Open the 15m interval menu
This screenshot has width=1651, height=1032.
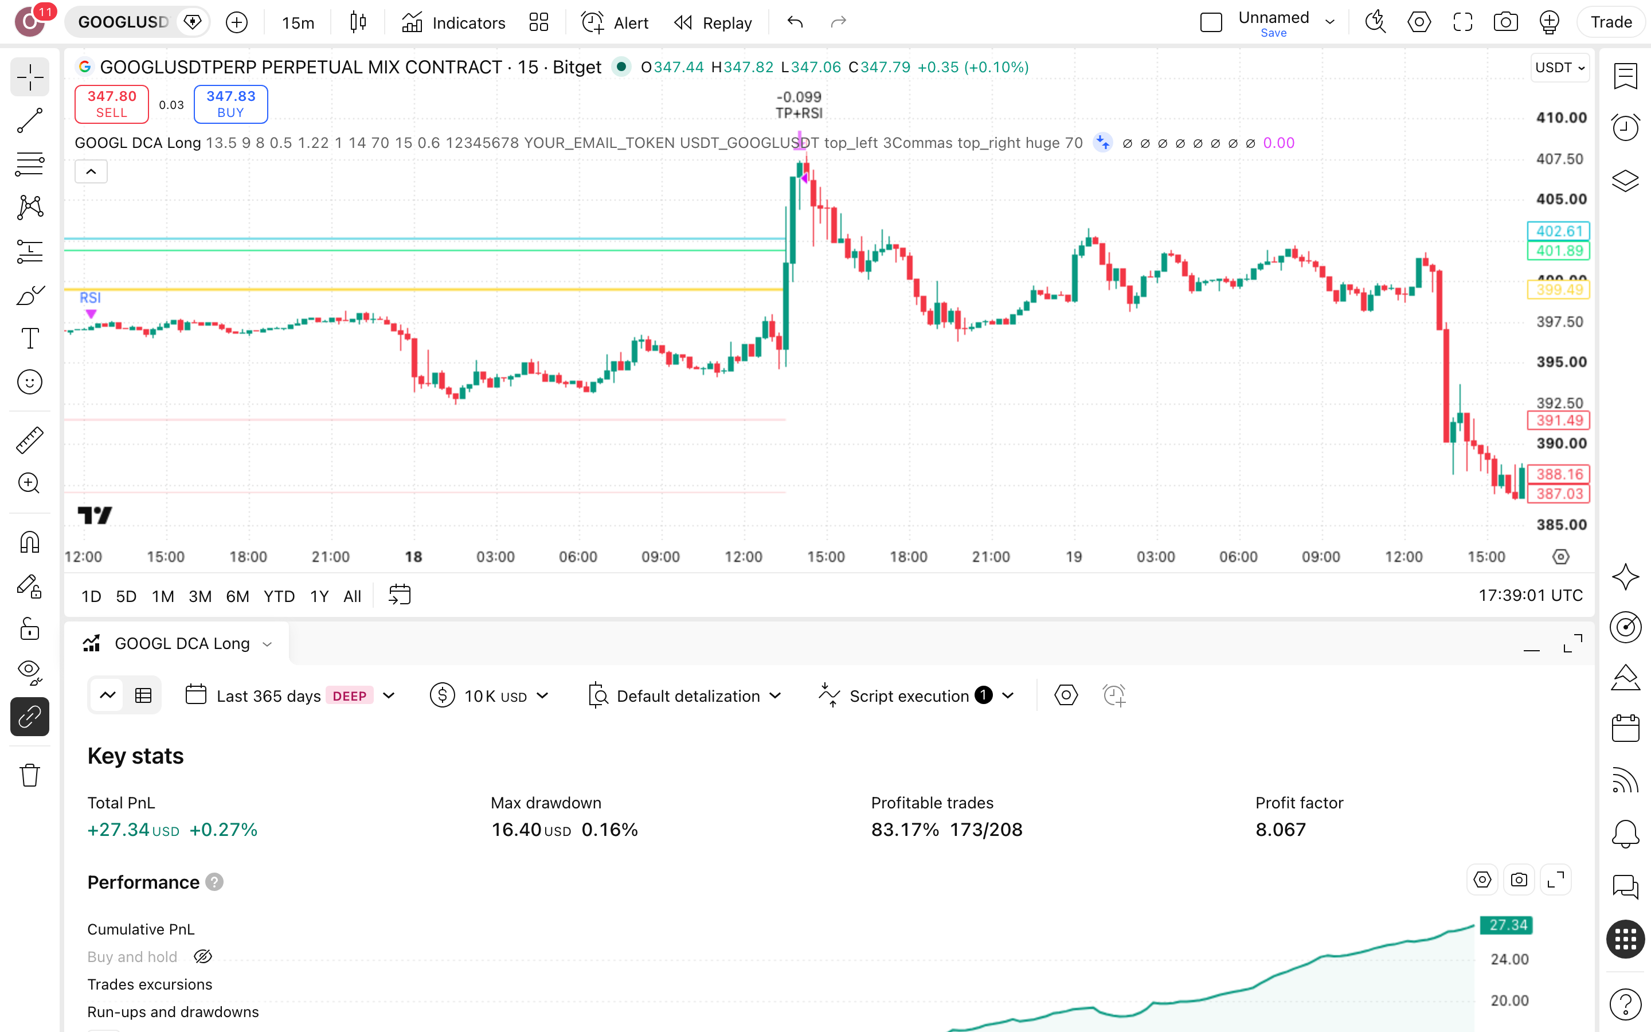[298, 22]
